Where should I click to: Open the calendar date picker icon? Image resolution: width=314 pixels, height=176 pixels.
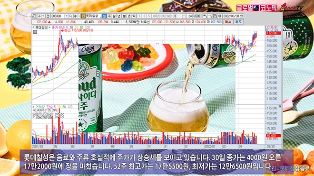(241, 16)
